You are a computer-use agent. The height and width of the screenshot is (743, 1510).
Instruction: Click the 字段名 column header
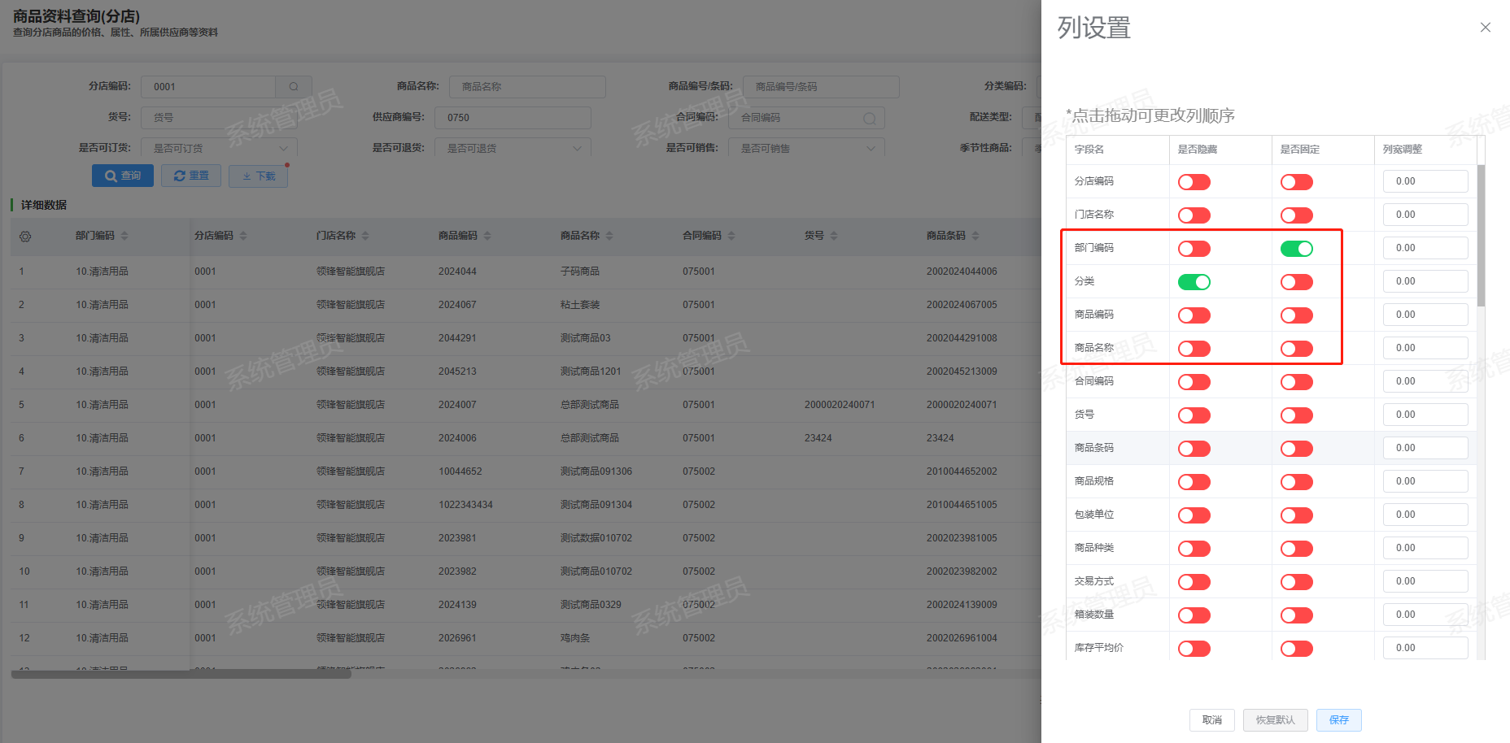pos(1089,150)
